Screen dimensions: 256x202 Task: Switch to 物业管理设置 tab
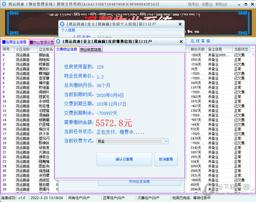[x=42, y=42]
